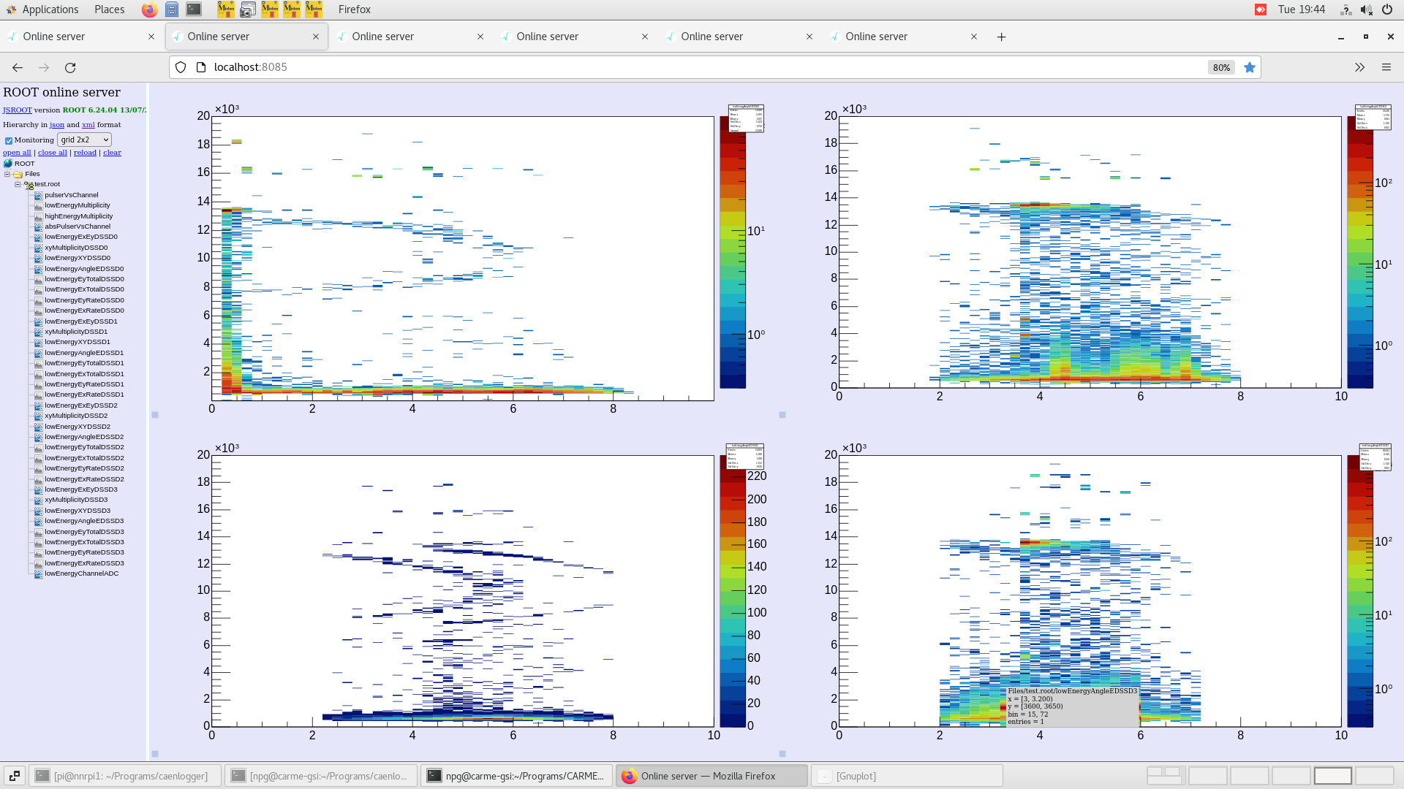
Task: Collapse the test.root tree node
Action: (18, 184)
